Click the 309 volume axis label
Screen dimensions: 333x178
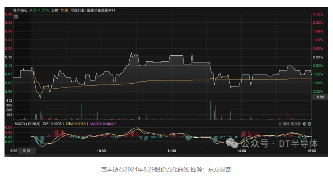point(9,105)
